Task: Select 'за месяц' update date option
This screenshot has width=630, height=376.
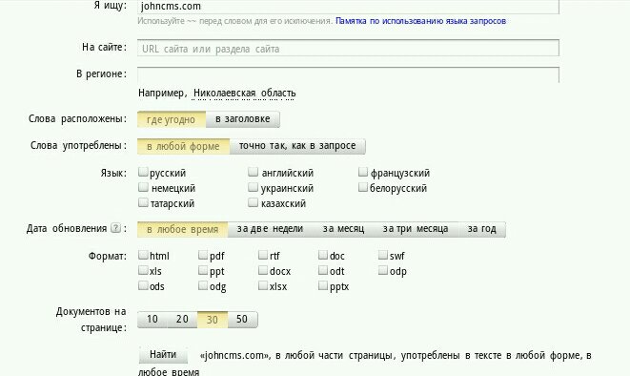Action: coord(343,229)
